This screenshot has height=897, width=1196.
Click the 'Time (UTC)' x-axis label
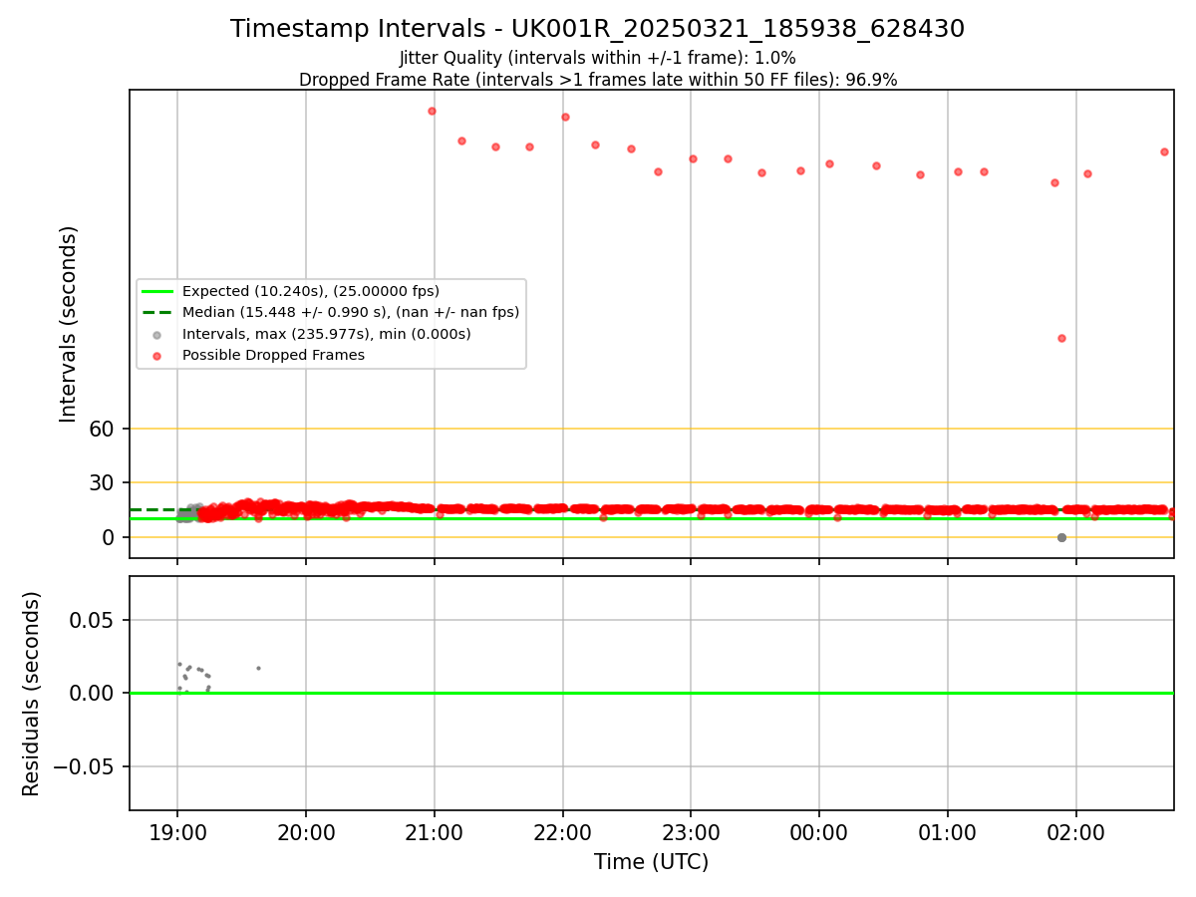pyautogui.click(x=652, y=862)
